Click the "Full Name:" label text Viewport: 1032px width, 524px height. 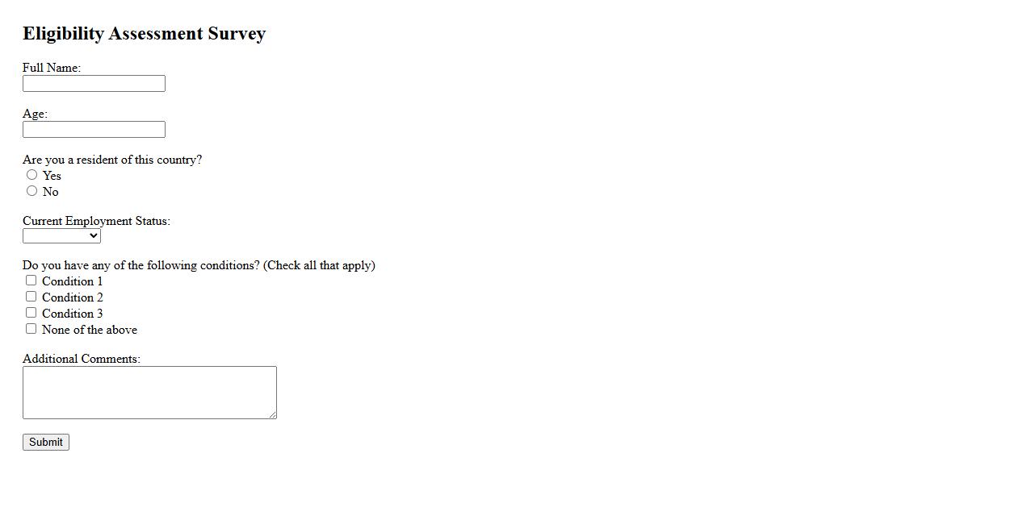click(52, 69)
